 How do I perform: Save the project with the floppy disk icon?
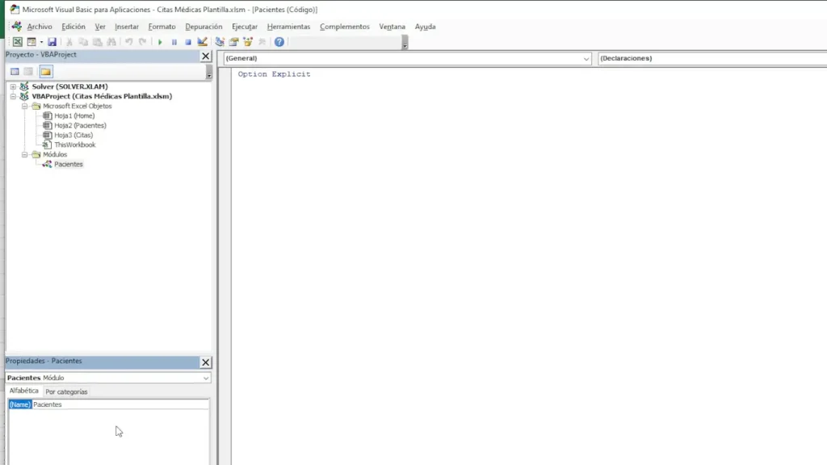click(52, 42)
